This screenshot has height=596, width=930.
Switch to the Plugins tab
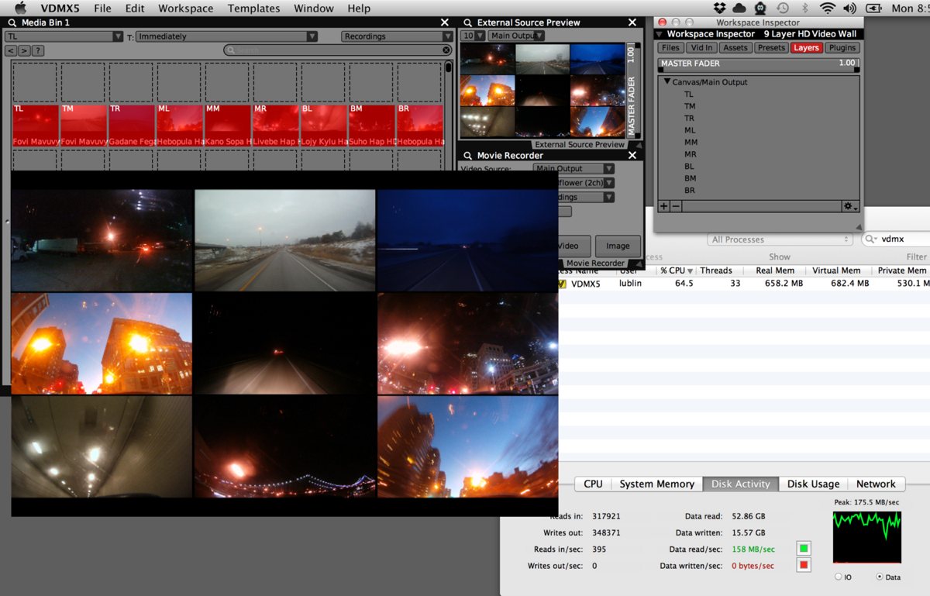tap(842, 48)
